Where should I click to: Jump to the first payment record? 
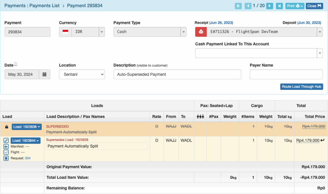(x=238, y=6)
